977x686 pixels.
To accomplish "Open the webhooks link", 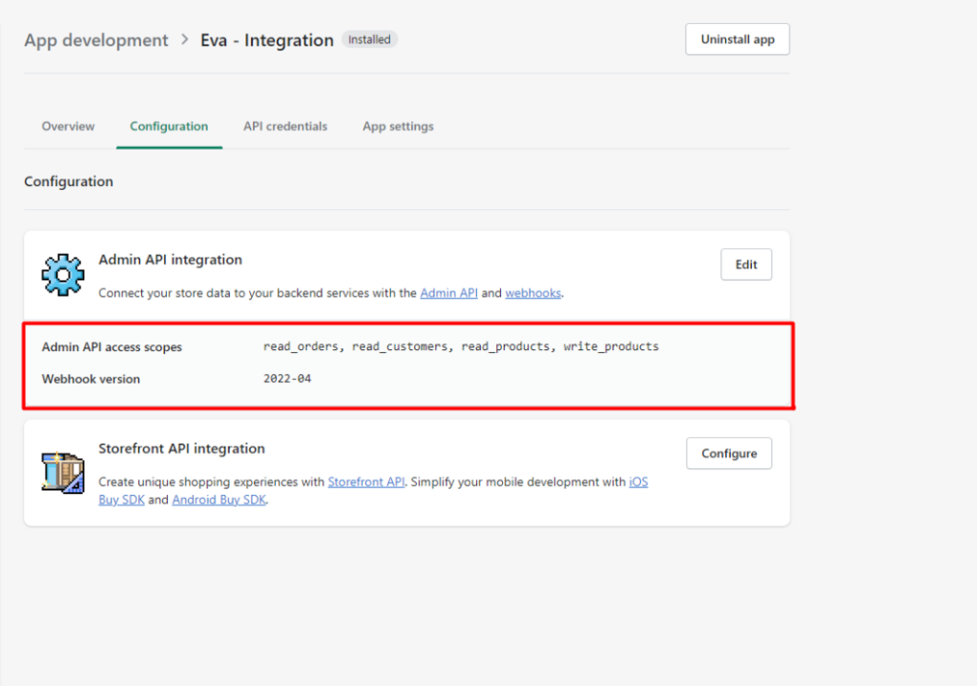I will point(532,293).
